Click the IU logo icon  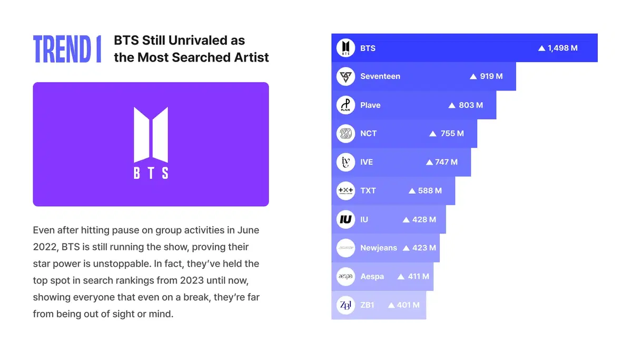(345, 219)
